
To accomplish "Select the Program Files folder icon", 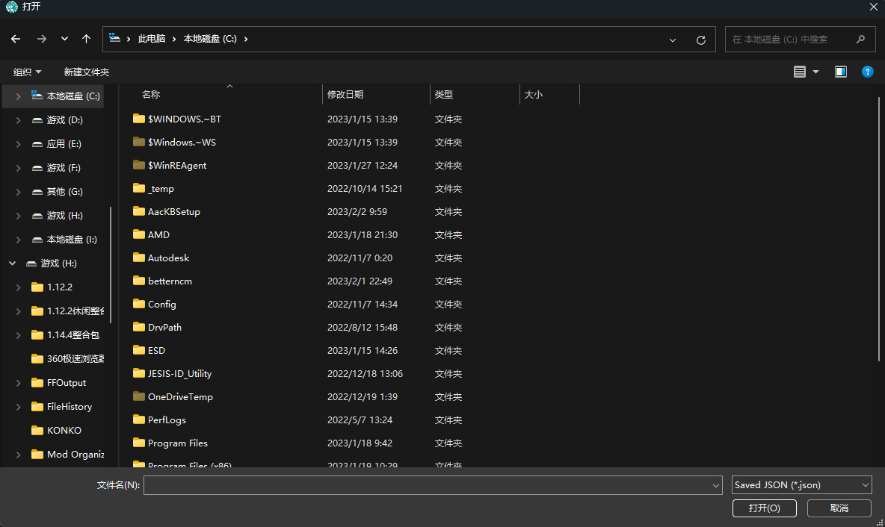I will 139,443.
